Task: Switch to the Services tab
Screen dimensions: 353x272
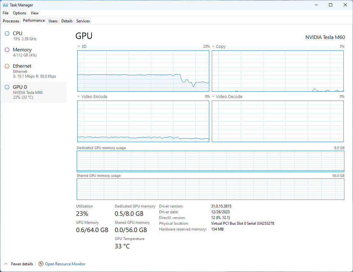Action: point(83,21)
